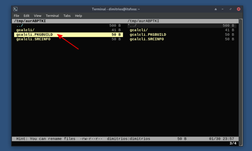Click the right pane /tmp/aurABPTKI path header
Image resolution: width=252 pixels, height=151 pixels.
click(143, 21)
